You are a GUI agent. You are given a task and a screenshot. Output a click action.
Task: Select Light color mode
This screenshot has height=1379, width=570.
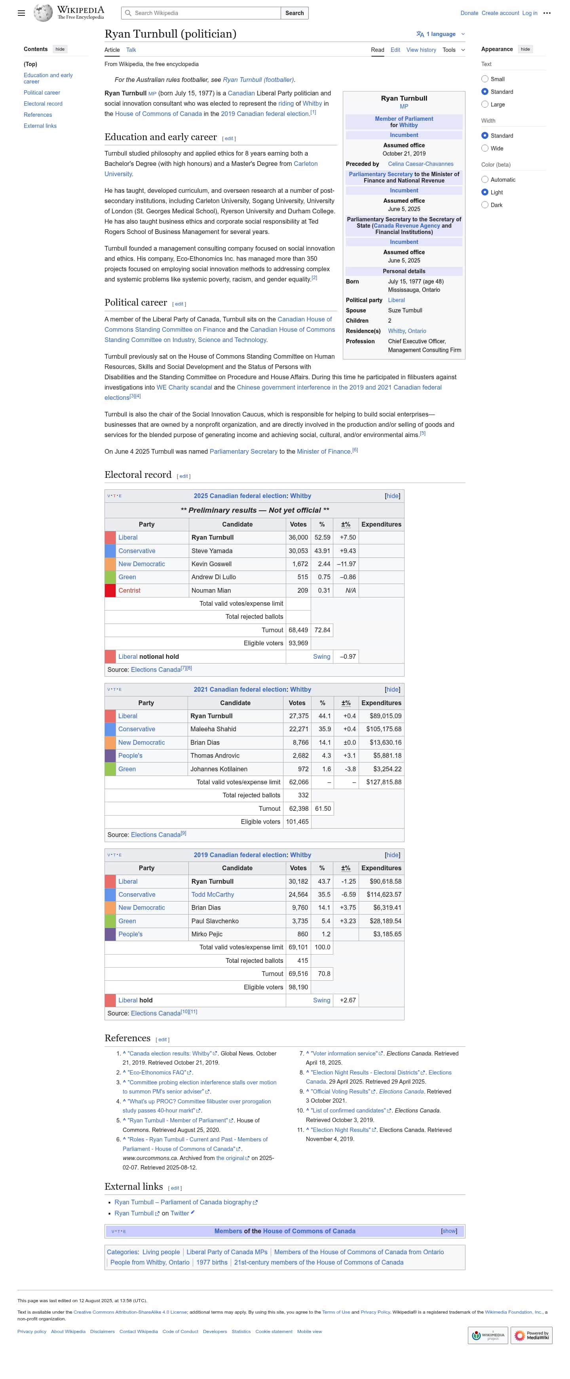[484, 192]
